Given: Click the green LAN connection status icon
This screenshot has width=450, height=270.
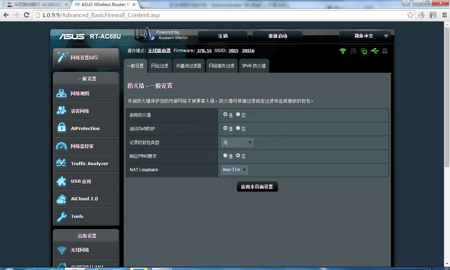Looking at the screenshot, I should (x=364, y=51).
